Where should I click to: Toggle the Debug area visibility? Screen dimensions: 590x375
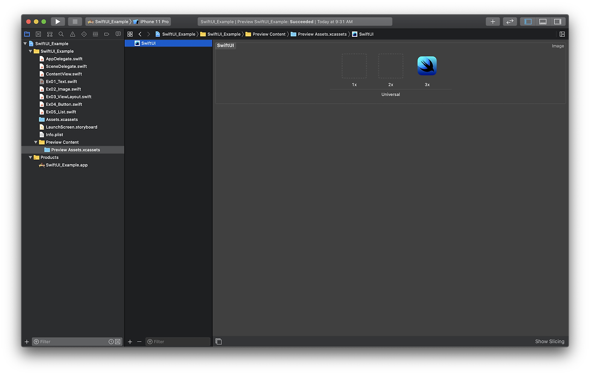coord(543,22)
